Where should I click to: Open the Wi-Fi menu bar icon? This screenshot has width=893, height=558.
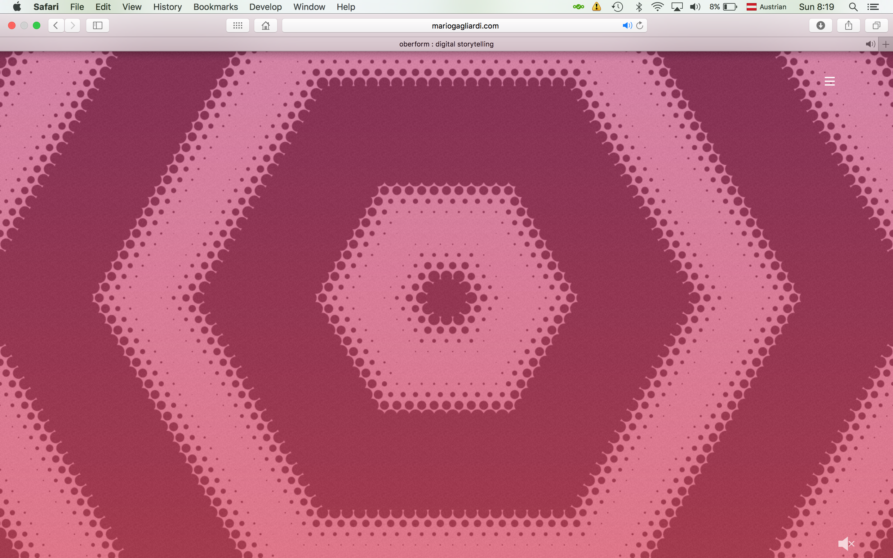coord(658,7)
